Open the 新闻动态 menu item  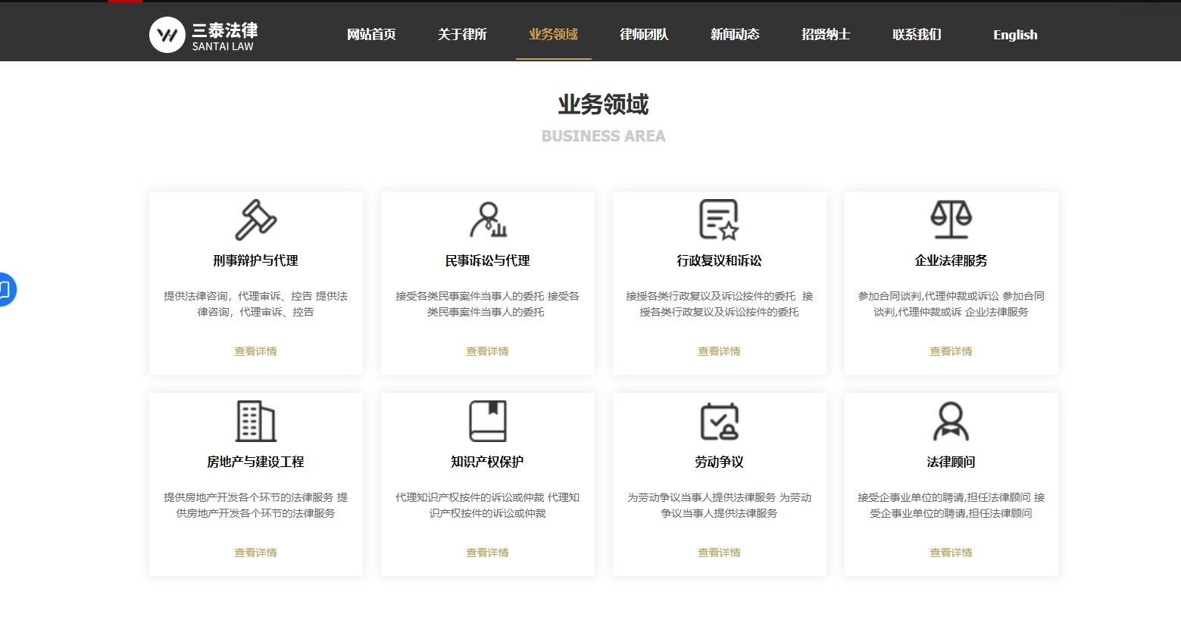point(735,35)
